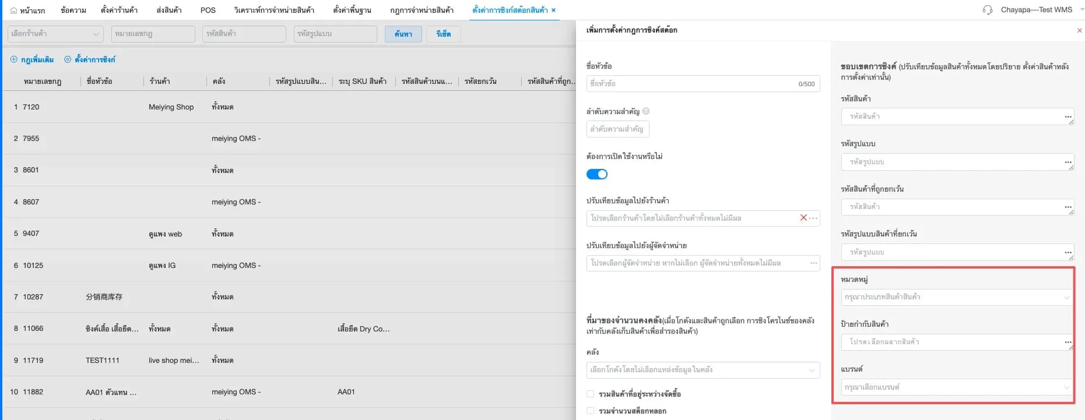Open excluded product code ellipsis
The image size is (1085, 420).
[1068, 207]
